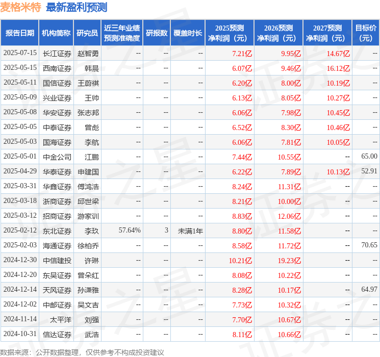
Task: Click the 12.06亿 forecast value
Action: tap(289, 216)
